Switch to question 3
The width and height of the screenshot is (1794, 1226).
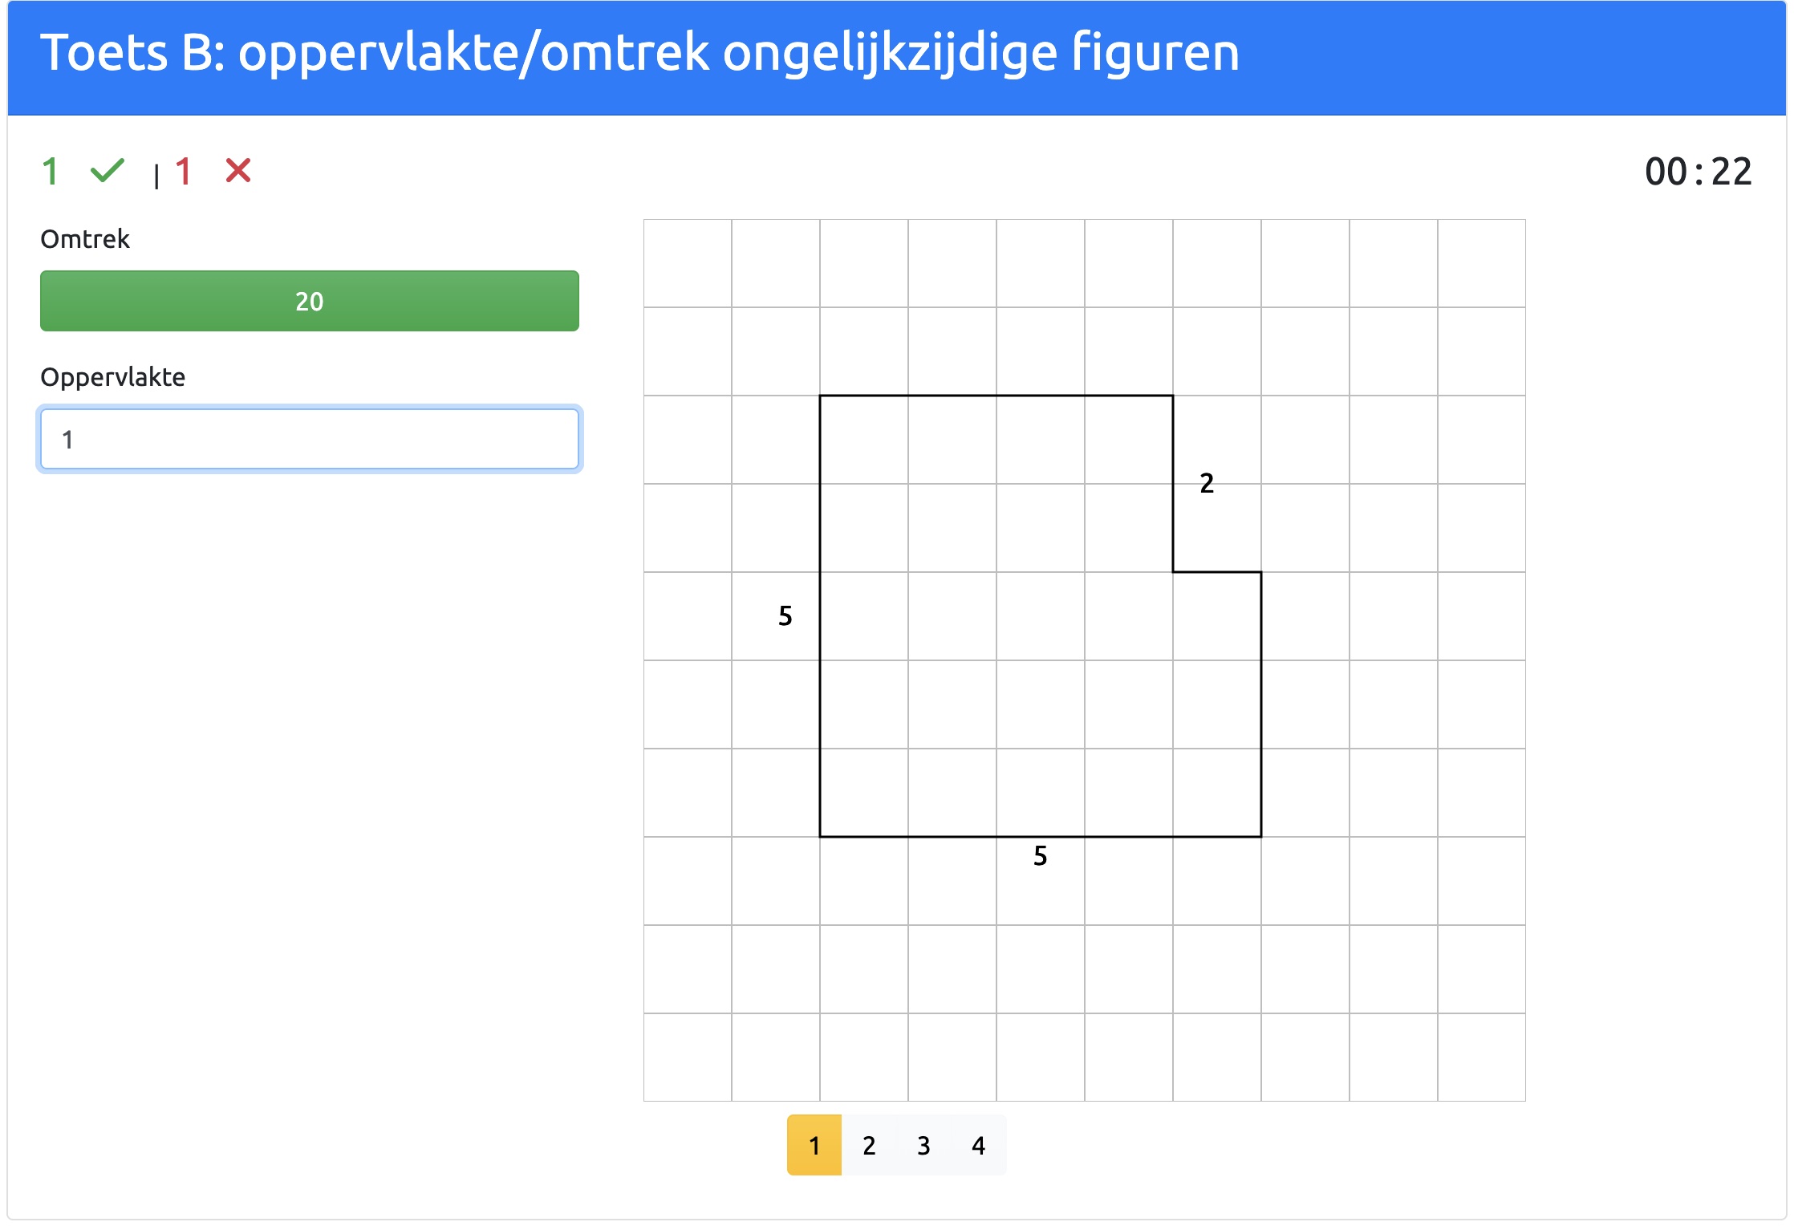(923, 1145)
